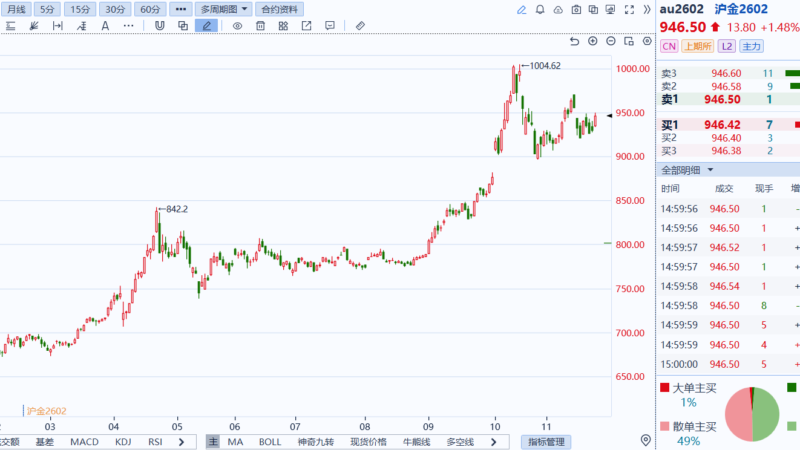The image size is (800, 450).
Task: Click the undo arrow above the chart
Action: click(575, 41)
